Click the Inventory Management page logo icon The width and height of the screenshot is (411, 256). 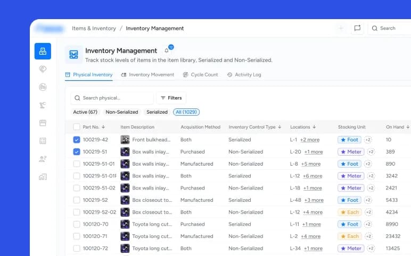click(x=73, y=54)
